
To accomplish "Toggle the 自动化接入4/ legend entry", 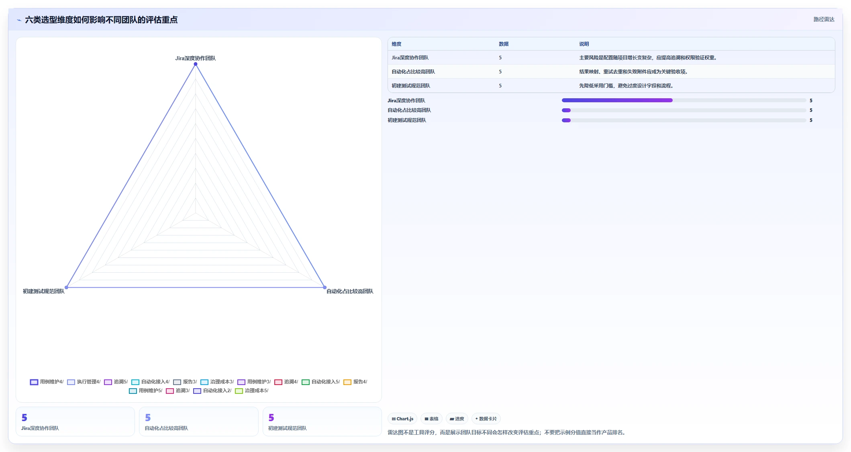I will click(x=150, y=382).
